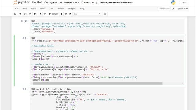Paste cells below icon
This screenshot has width=196, height=110.
point(35,14)
